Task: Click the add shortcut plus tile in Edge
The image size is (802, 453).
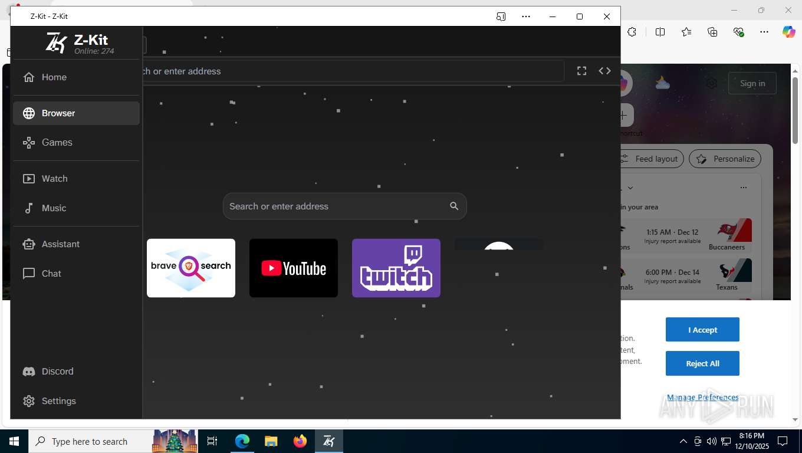Action: pyautogui.click(x=626, y=115)
